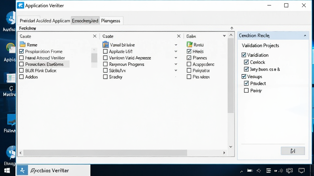Open the Etung desktop shortcut icon
314x176 pixels.
(x=10, y=156)
